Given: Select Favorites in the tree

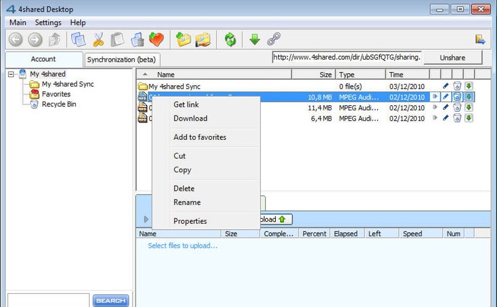Looking at the screenshot, I should pyautogui.click(x=56, y=94).
